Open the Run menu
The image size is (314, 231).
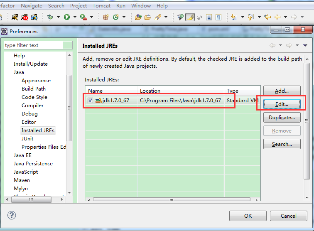point(121,6)
